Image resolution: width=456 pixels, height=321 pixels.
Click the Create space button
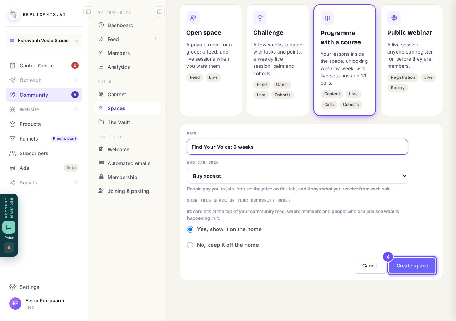point(412,266)
